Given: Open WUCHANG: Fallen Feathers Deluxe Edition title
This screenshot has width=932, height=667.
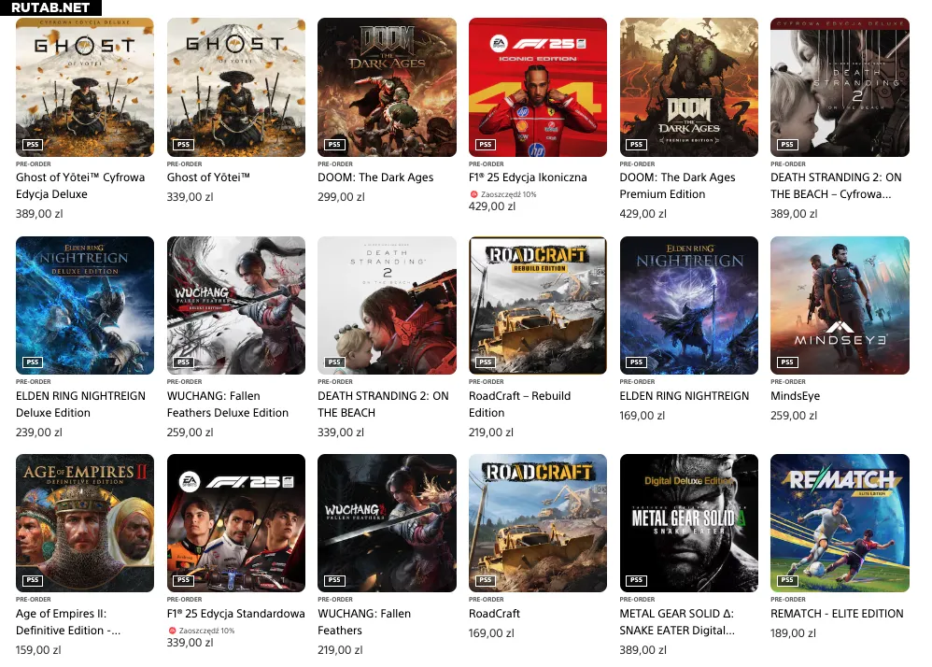Looking at the screenshot, I should tap(228, 404).
